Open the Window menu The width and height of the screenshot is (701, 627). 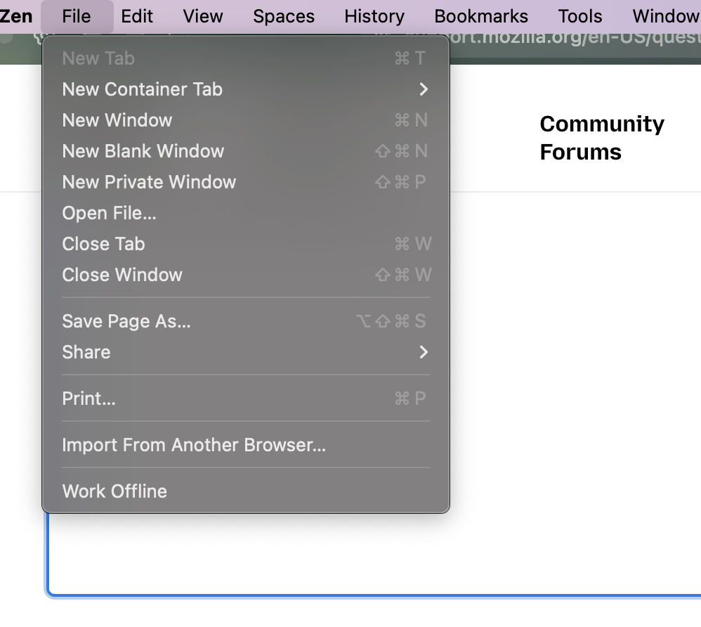(x=666, y=17)
